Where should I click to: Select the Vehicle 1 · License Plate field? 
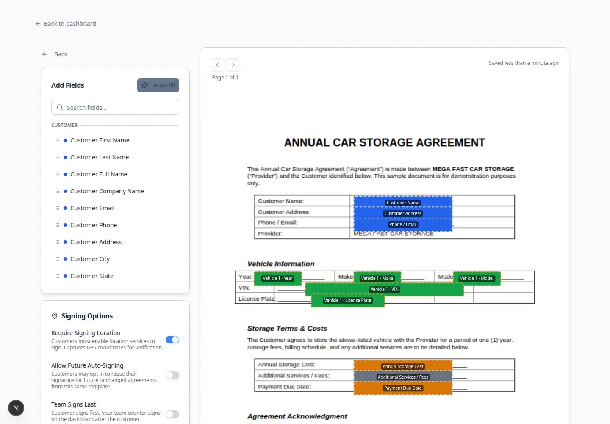point(347,300)
